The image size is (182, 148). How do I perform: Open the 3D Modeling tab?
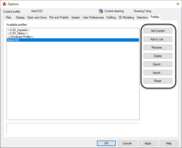tap(126, 17)
